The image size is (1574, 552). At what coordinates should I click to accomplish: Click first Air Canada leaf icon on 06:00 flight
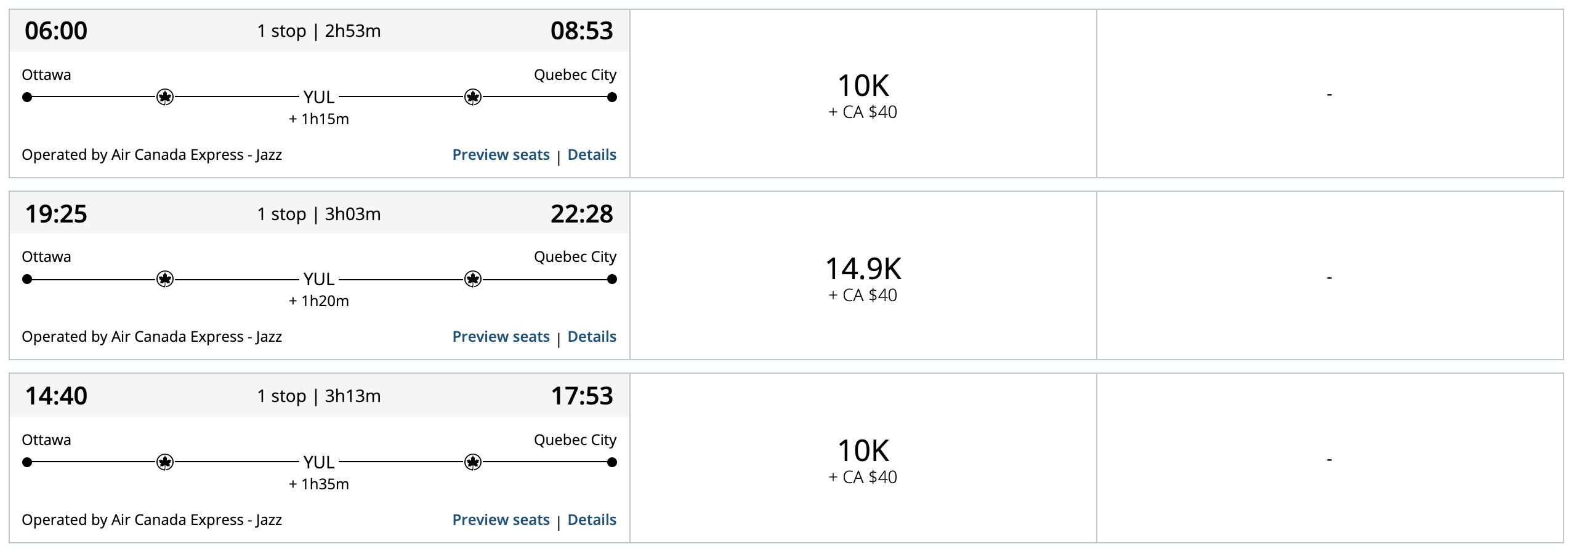pyautogui.click(x=165, y=97)
